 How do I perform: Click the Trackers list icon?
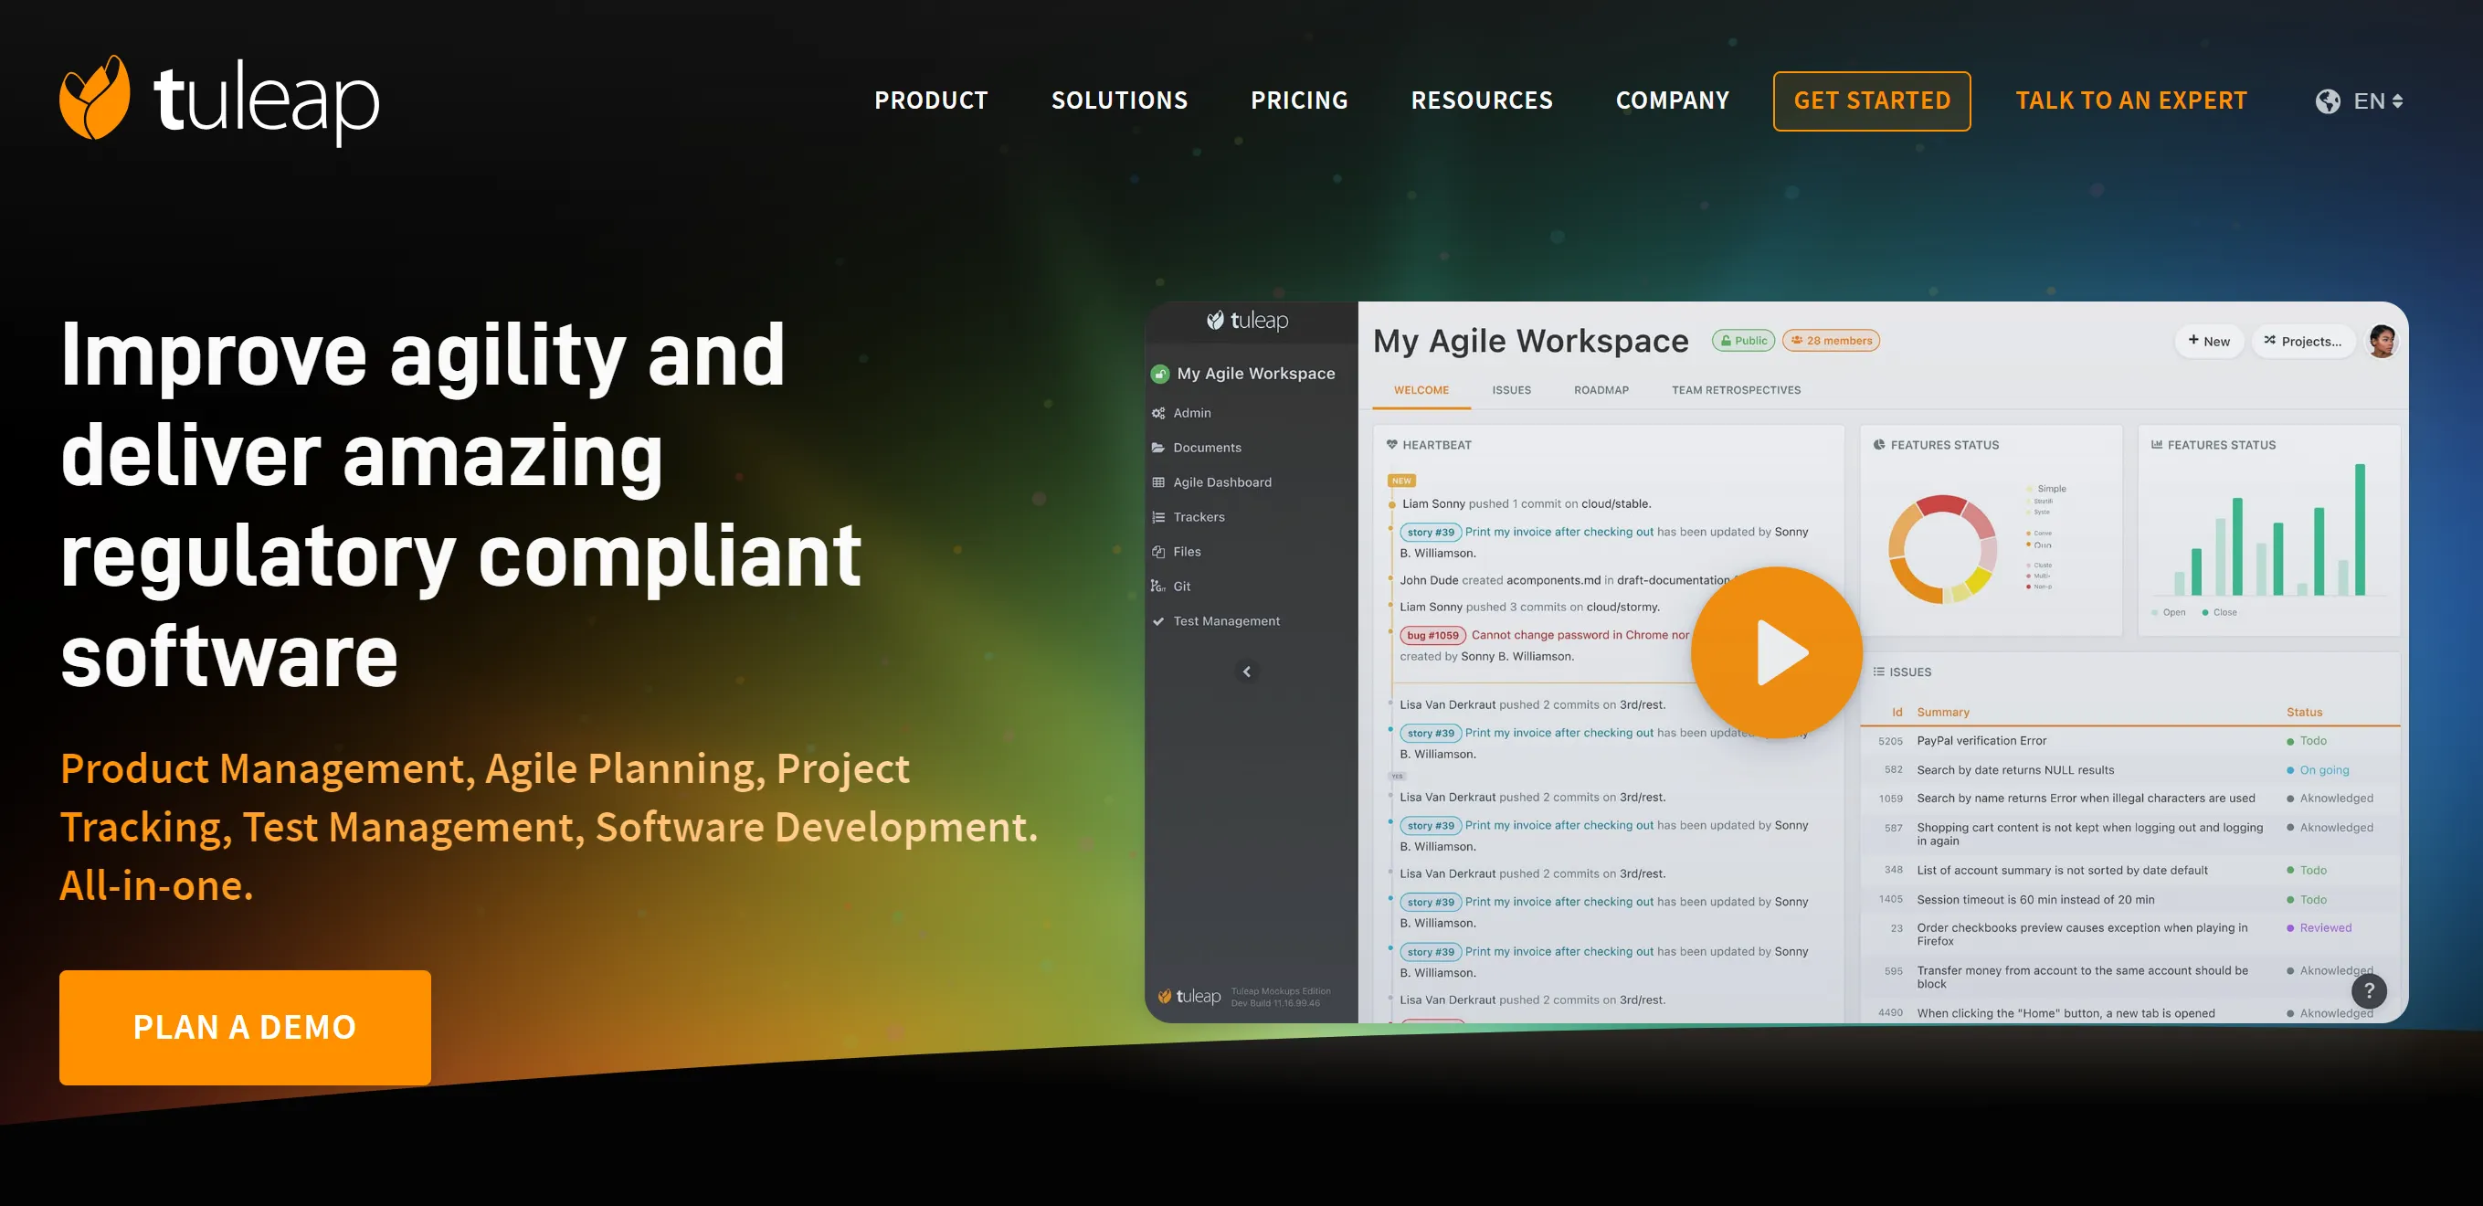[1157, 517]
